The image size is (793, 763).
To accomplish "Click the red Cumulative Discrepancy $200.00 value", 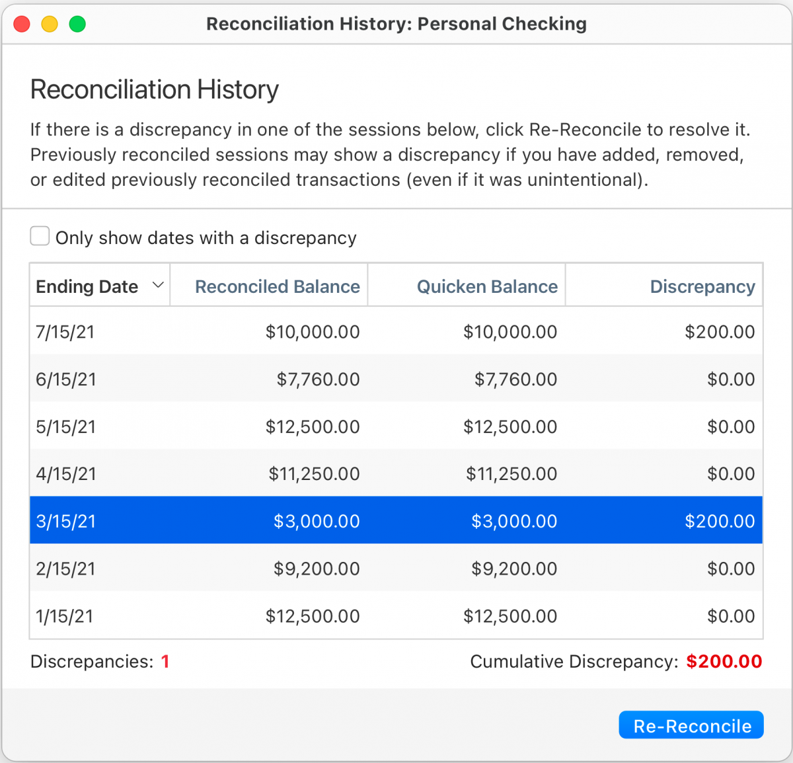I will coord(724,661).
